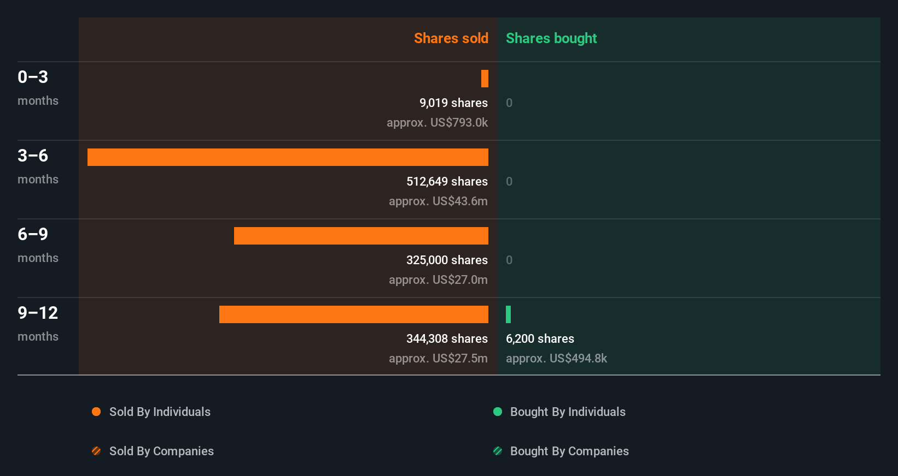898x476 pixels.
Task: Click the approx. US$27.5m value
Action: 438,359
